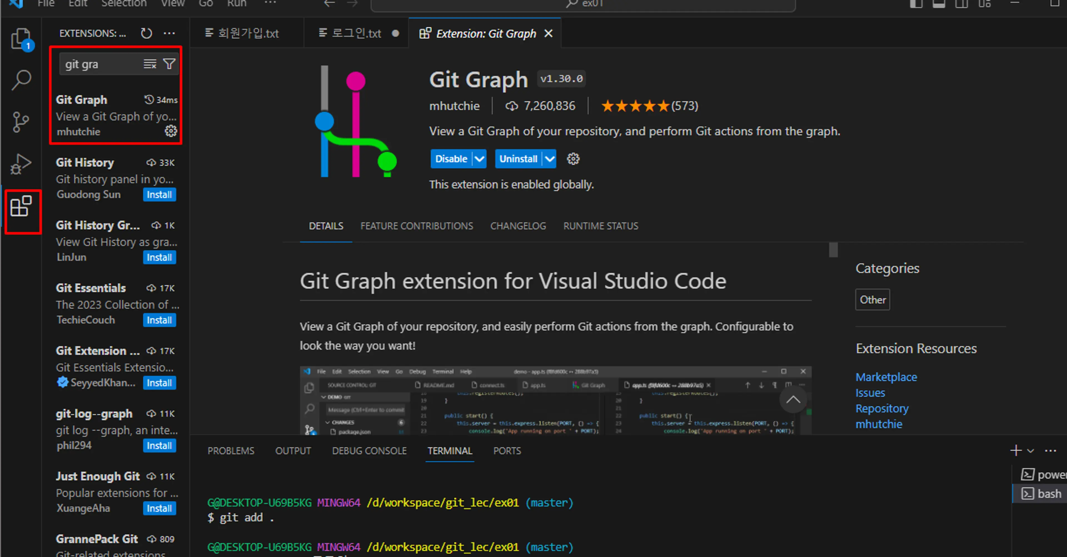
Task: Open the Repository resource link
Action: (x=882, y=409)
